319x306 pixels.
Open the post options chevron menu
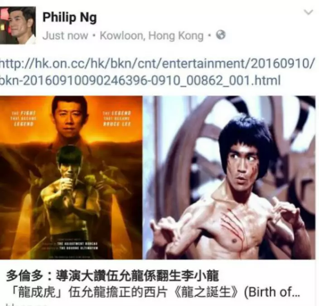pos(308,12)
